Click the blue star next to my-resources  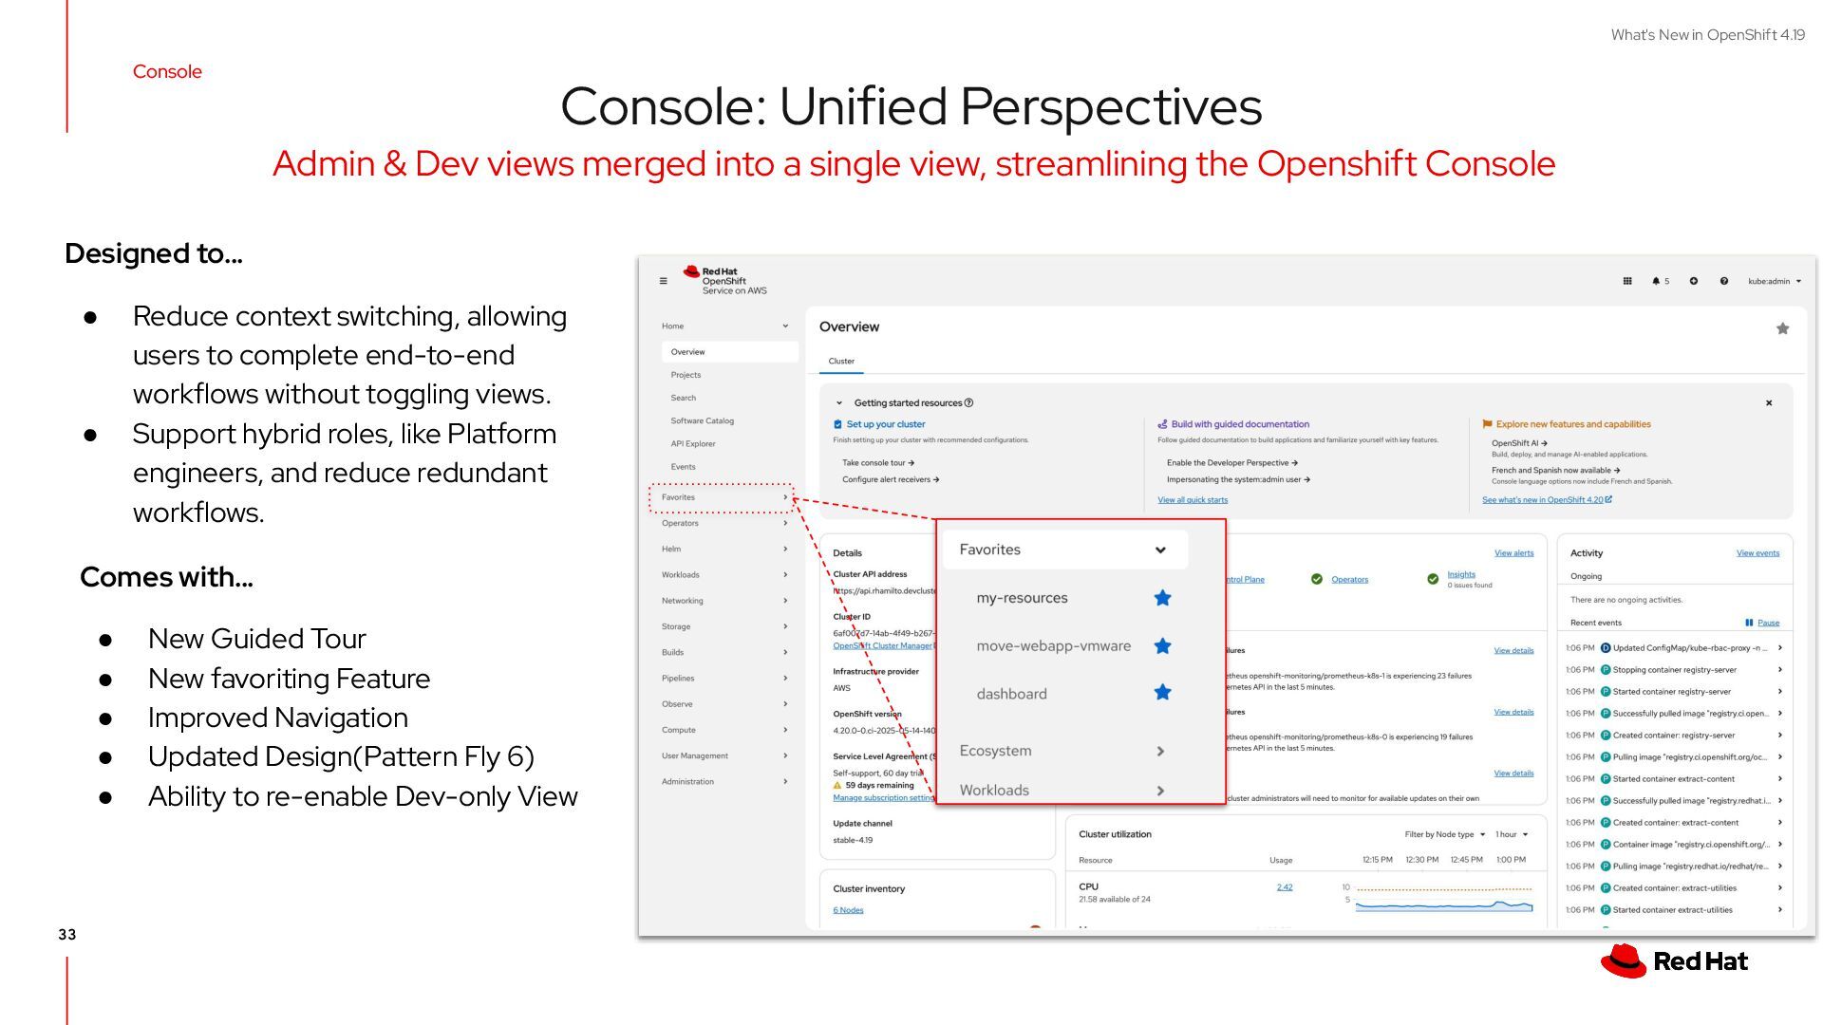click(1162, 598)
